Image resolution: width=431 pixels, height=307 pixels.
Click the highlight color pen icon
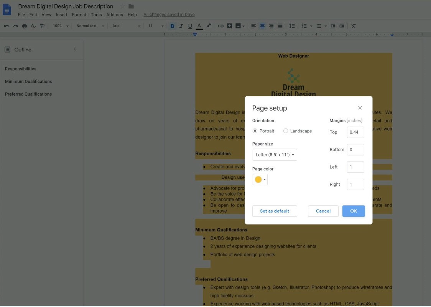coord(209,26)
